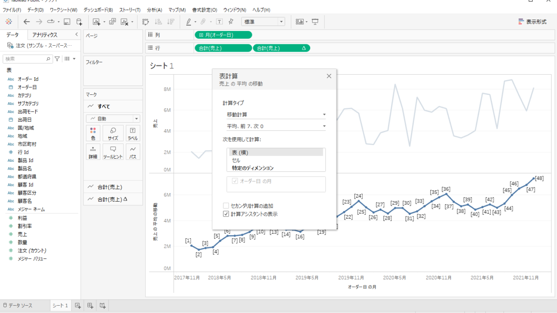557x313 pixels.
Task: Open the 書式設定(O) menu
Action: click(205, 10)
